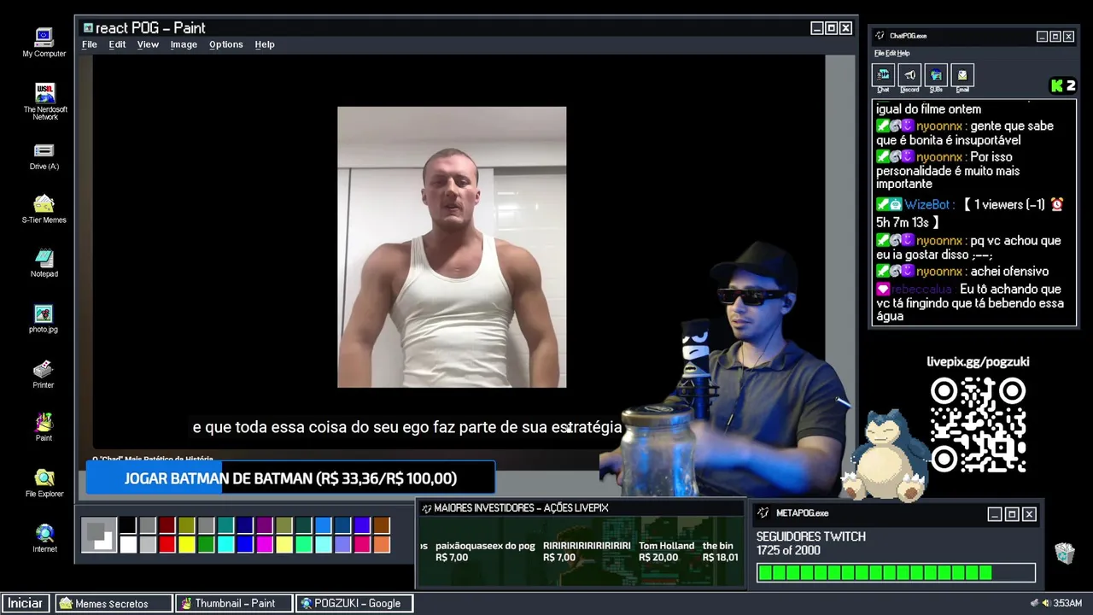The image size is (1093, 615).
Task: Click the SUBs icon in ChatPOG
Action: tap(936, 77)
